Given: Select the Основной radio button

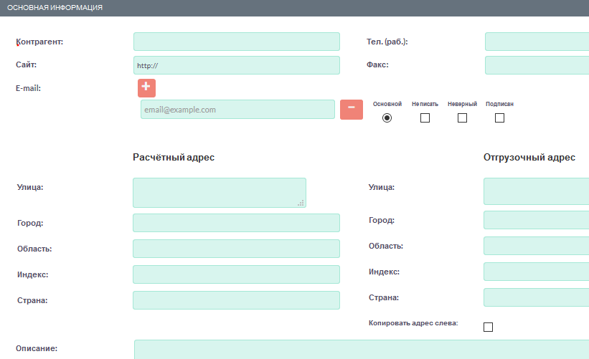Looking at the screenshot, I should (387, 118).
